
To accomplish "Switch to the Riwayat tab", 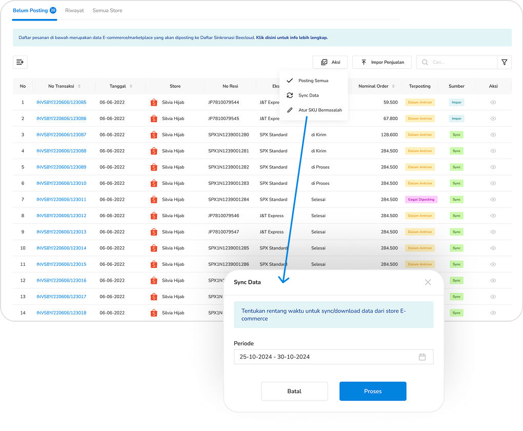I will pyautogui.click(x=74, y=10).
